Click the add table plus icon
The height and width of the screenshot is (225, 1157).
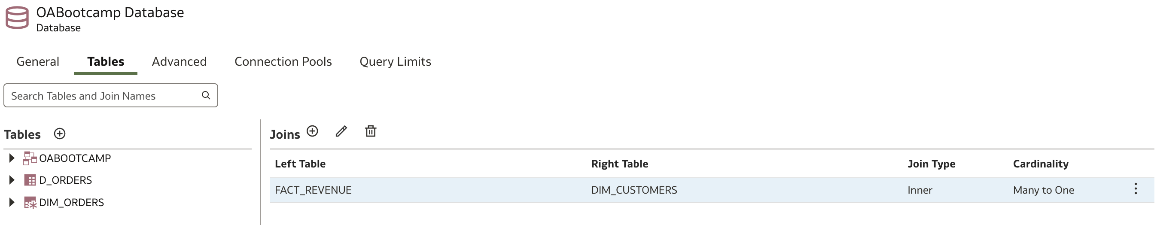[x=60, y=134]
